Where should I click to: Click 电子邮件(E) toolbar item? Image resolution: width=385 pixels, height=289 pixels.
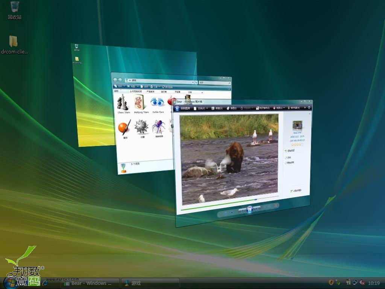[263, 108]
